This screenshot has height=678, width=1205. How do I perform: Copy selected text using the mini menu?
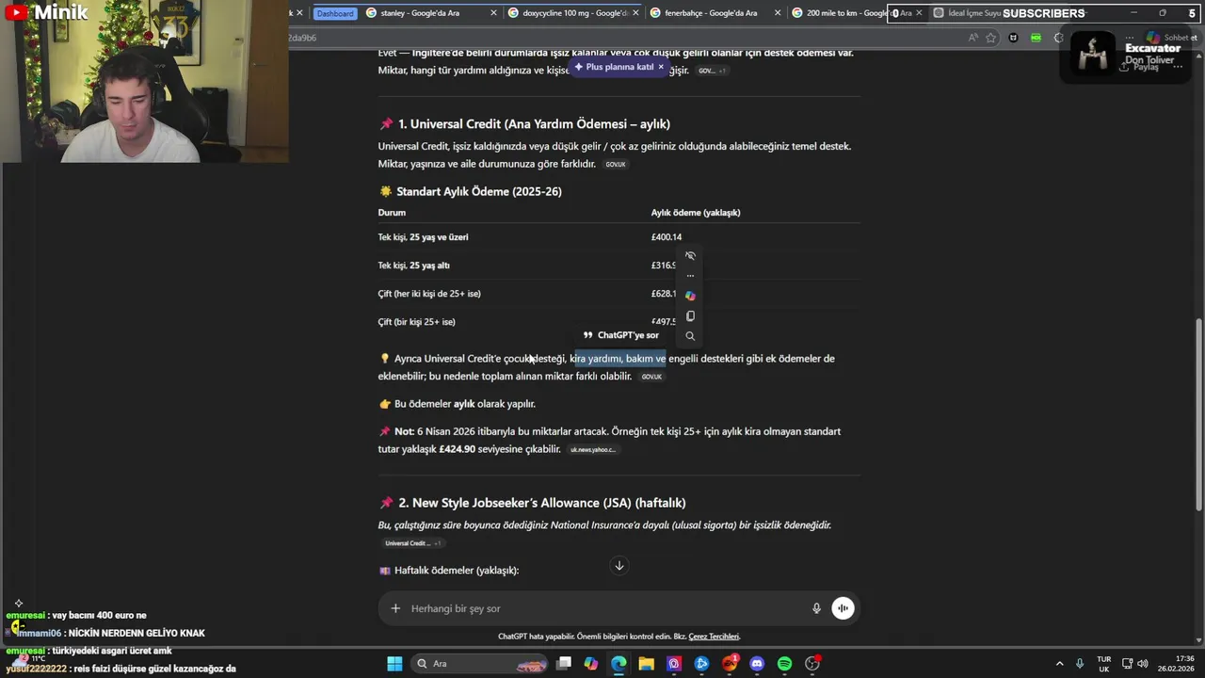(x=690, y=316)
